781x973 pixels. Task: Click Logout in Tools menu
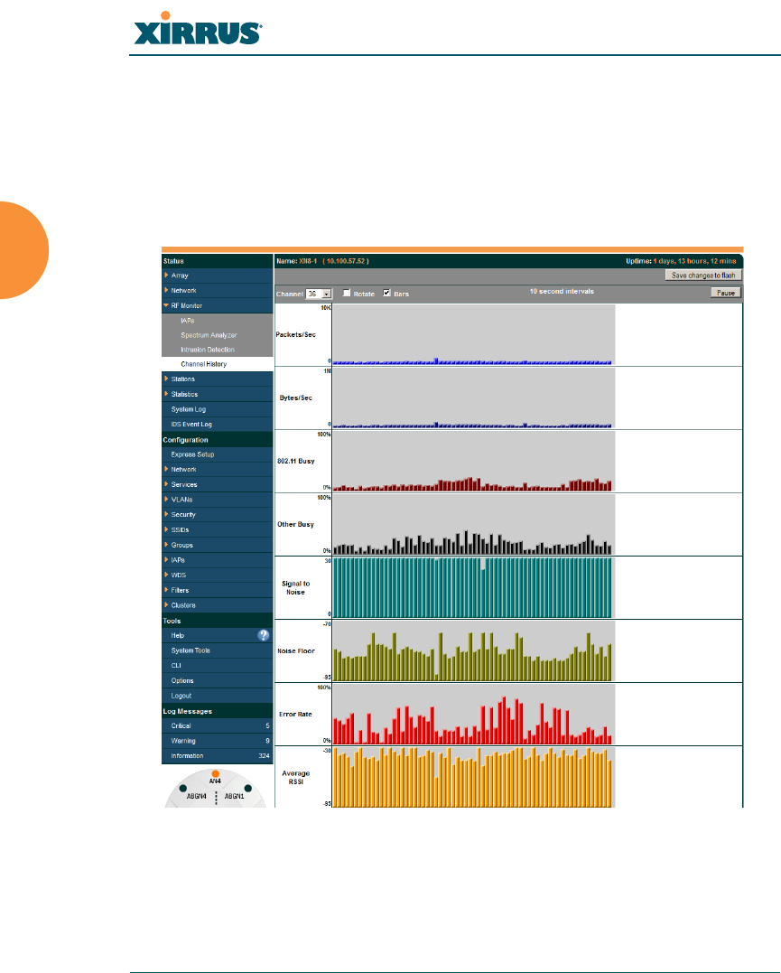pos(217,696)
